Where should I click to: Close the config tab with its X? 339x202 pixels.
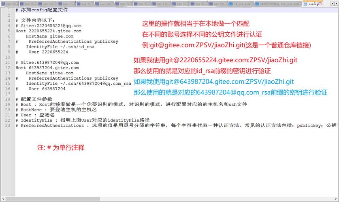[320, 4]
